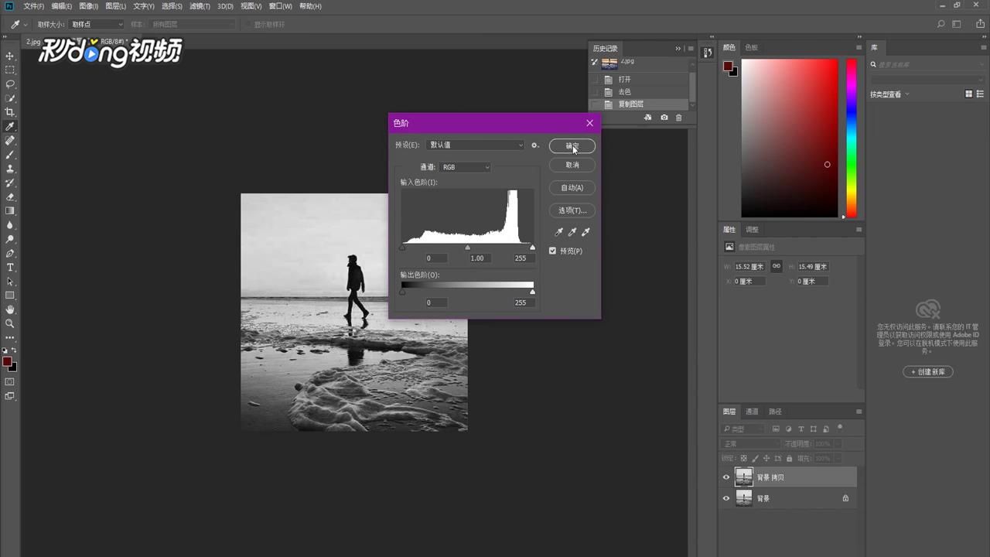990x557 pixels.
Task: Select the 去色 history state
Action: pyautogui.click(x=638, y=91)
